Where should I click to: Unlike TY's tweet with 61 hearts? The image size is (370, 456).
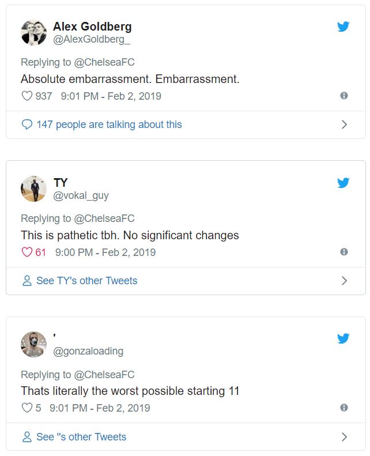click(x=27, y=252)
